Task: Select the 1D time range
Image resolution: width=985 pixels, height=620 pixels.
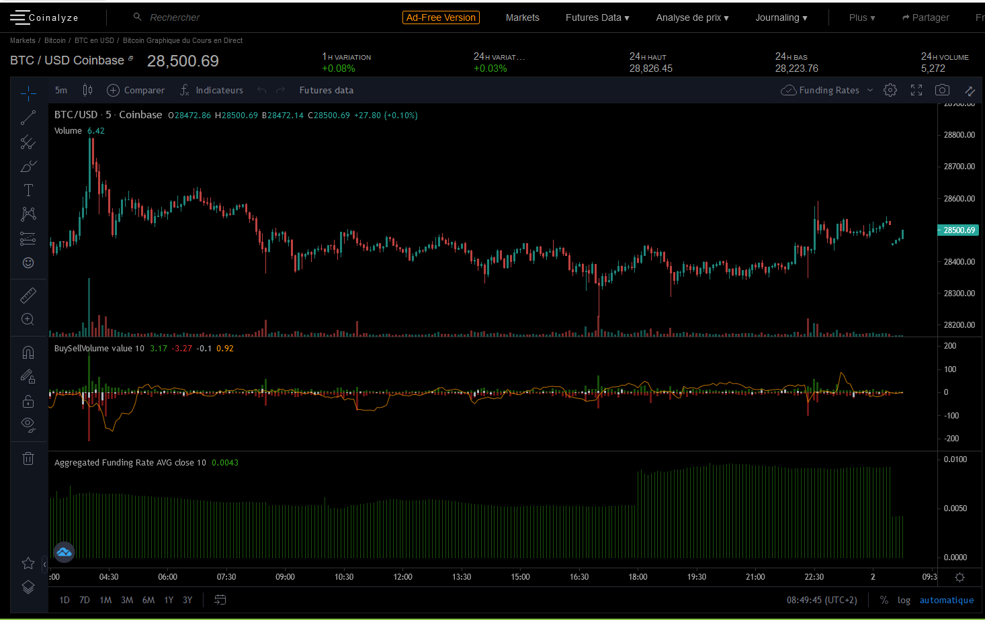Action: 65,600
